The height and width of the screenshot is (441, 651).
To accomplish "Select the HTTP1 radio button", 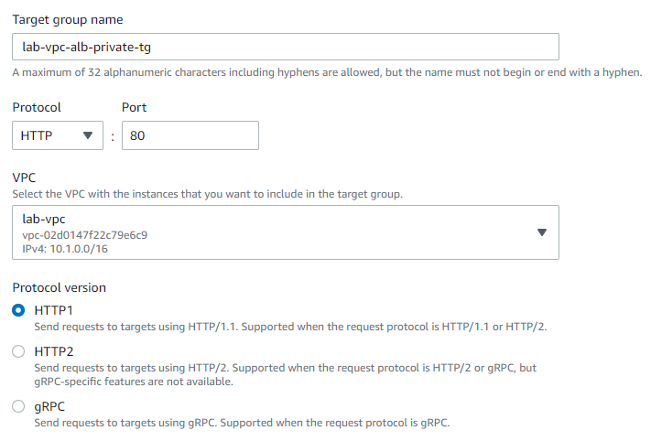I will click(x=18, y=310).
